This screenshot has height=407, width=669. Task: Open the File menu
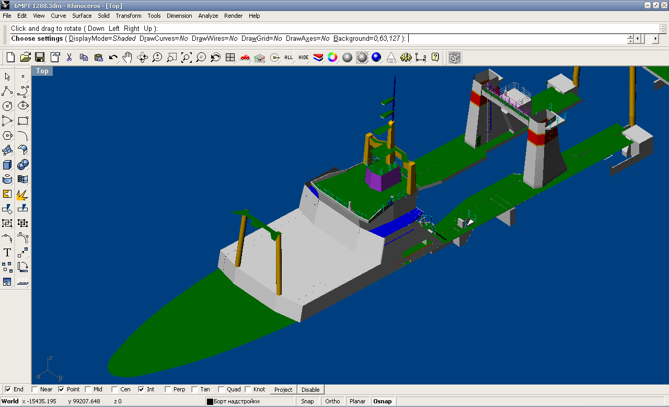7,16
